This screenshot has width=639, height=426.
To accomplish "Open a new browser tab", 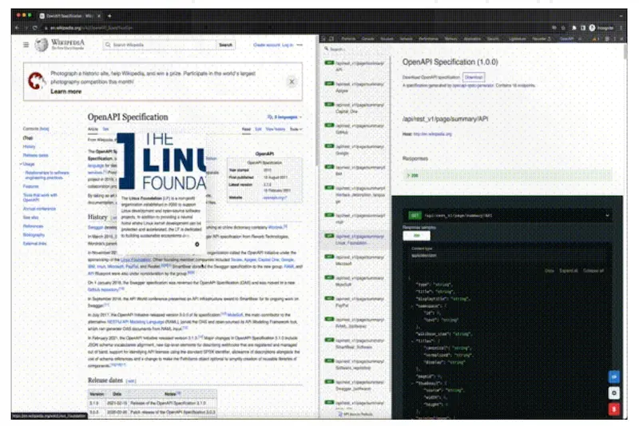I will (109, 16).
